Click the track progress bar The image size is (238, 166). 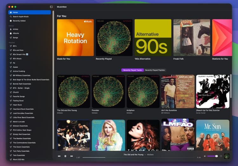click(x=138, y=157)
